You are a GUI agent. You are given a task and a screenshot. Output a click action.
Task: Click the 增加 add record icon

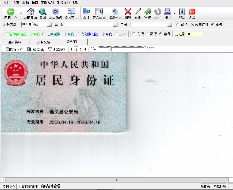pyautogui.click(x=86, y=12)
